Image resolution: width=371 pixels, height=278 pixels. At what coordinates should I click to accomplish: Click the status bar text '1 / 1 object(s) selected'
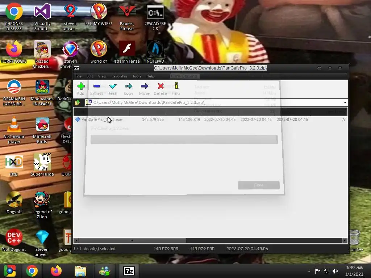coord(95,249)
